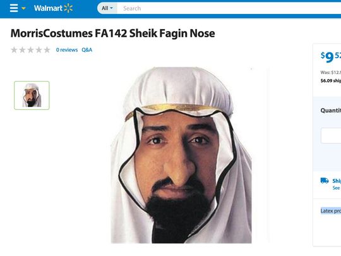Click the MorrisCostumes product title
This screenshot has height=256, width=341.
tap(112, 34)
